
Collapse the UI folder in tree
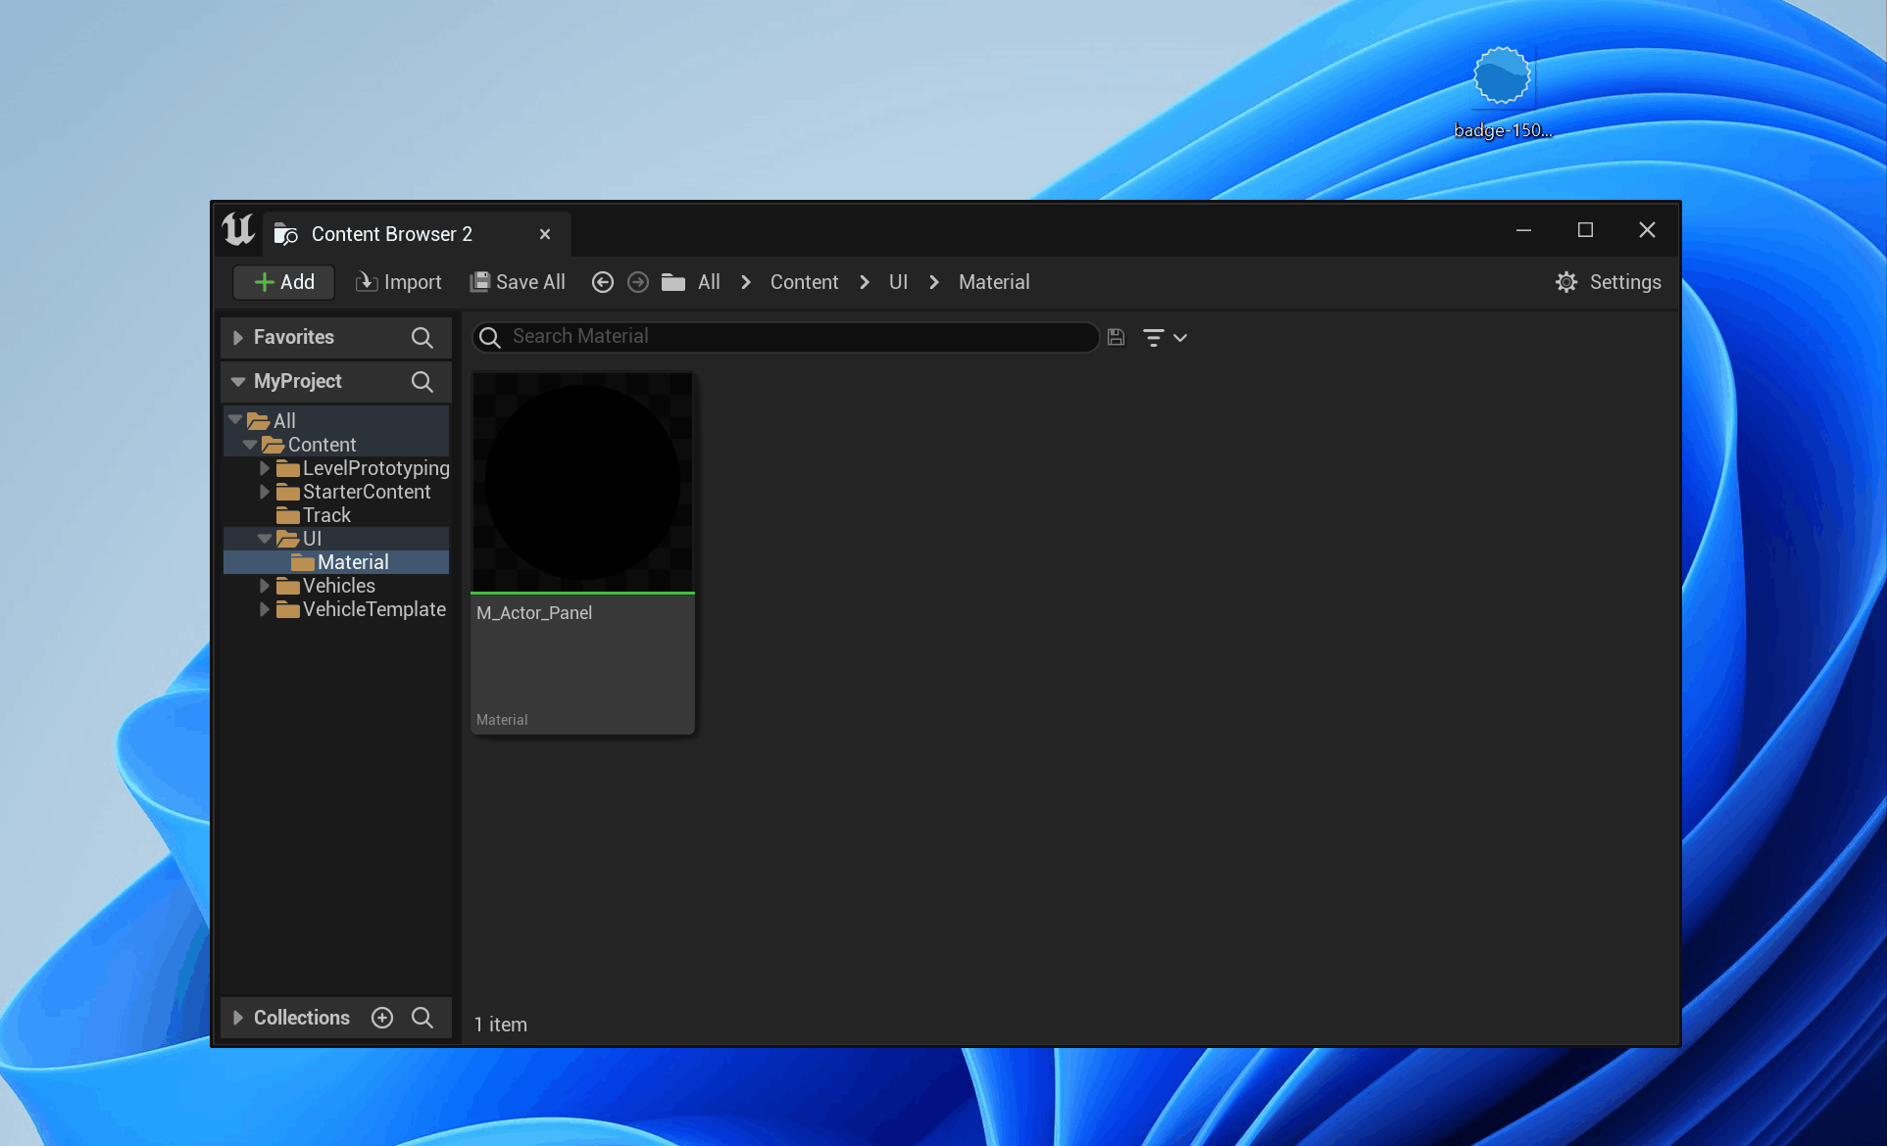coord(265,539)
